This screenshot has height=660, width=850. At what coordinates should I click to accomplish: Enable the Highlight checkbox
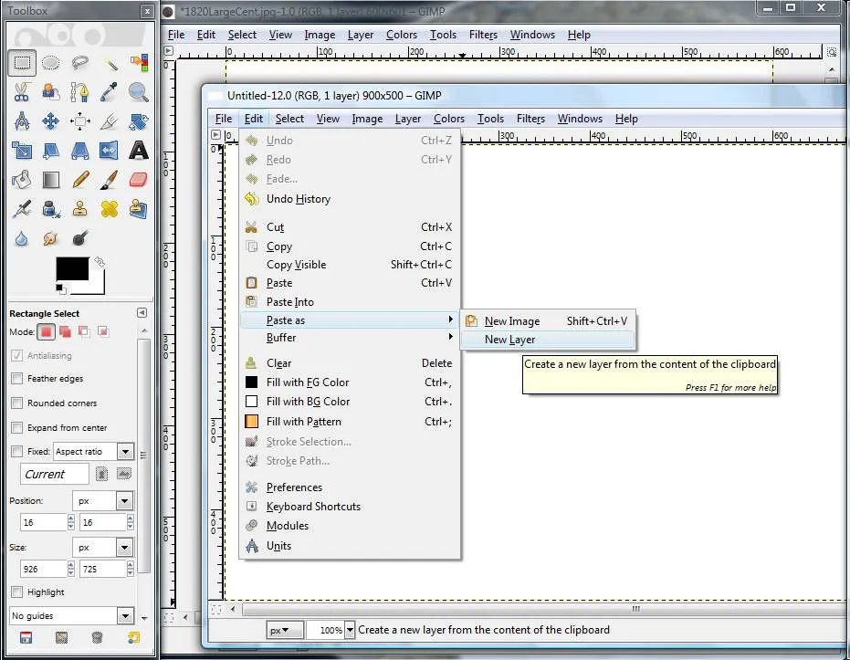16,592
